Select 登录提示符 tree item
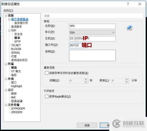 21,23
